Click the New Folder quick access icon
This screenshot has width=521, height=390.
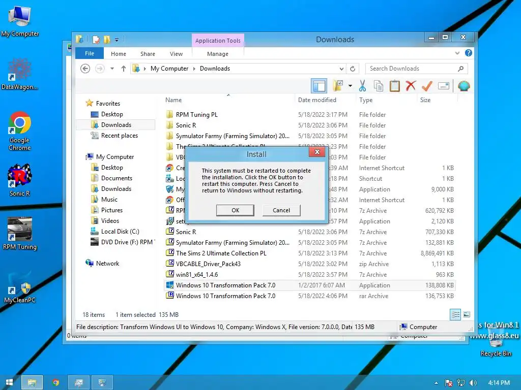click(x=107, y=40)
